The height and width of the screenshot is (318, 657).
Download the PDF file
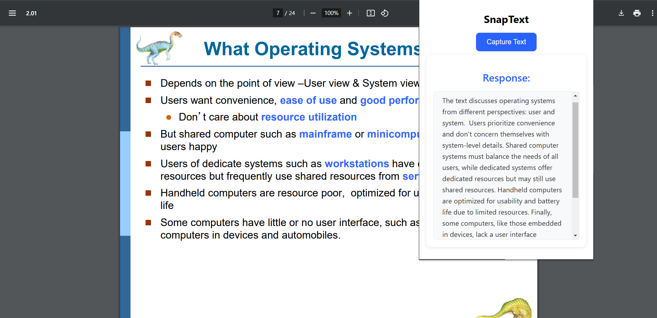coord(621,13)
